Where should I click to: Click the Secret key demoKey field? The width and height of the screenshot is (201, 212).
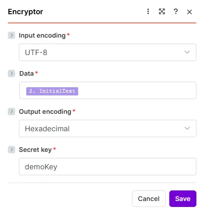tap(108, 167)
